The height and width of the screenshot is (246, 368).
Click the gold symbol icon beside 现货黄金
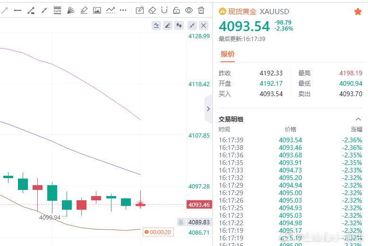[222, 11]
